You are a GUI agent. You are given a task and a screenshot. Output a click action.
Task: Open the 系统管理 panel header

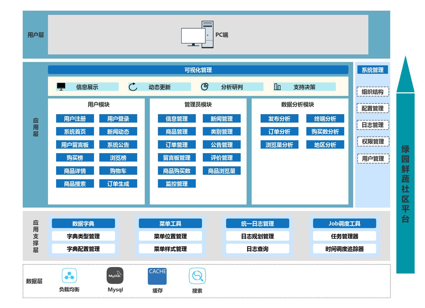pyautogui.click(x=373, y=70)
